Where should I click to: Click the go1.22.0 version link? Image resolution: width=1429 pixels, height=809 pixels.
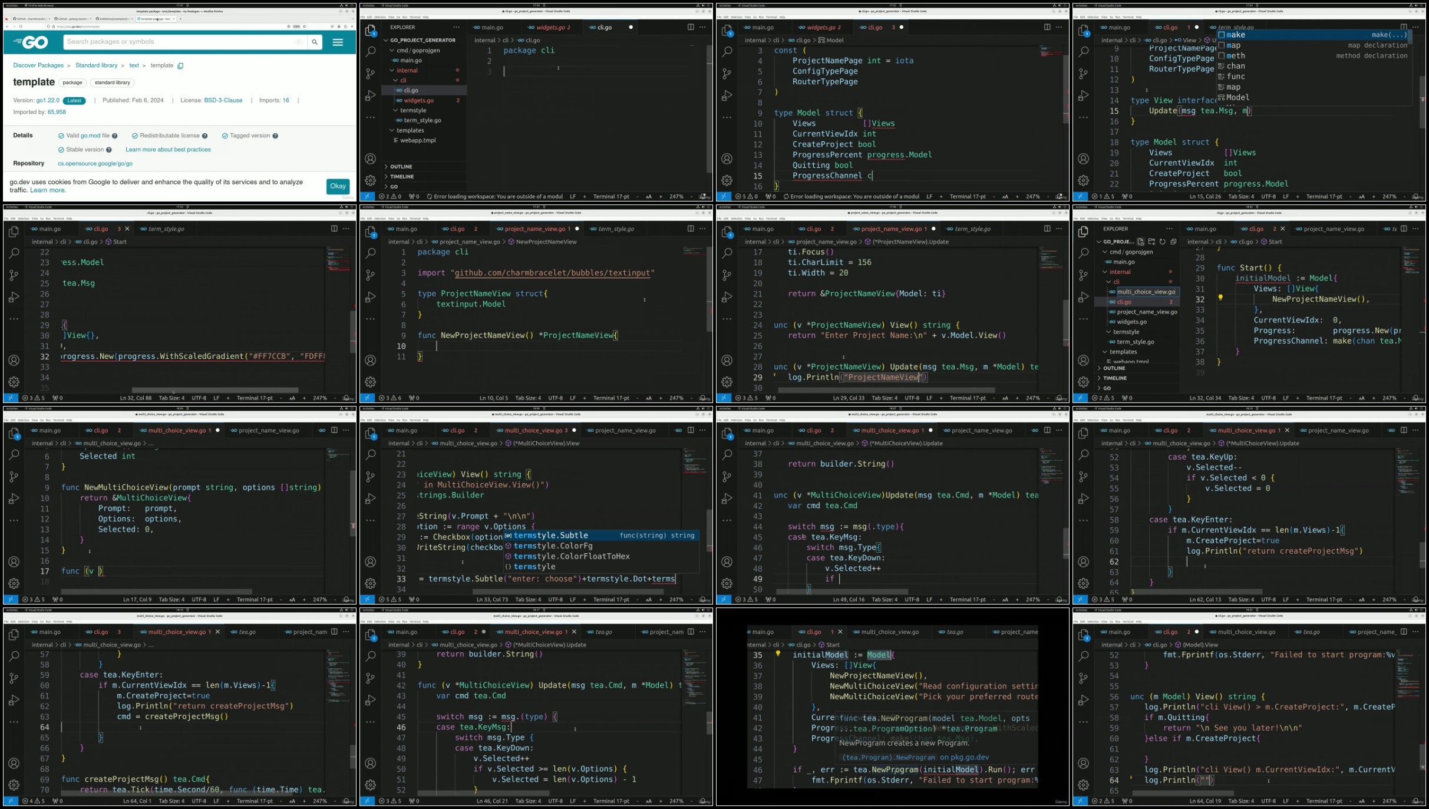coord(48,100)
